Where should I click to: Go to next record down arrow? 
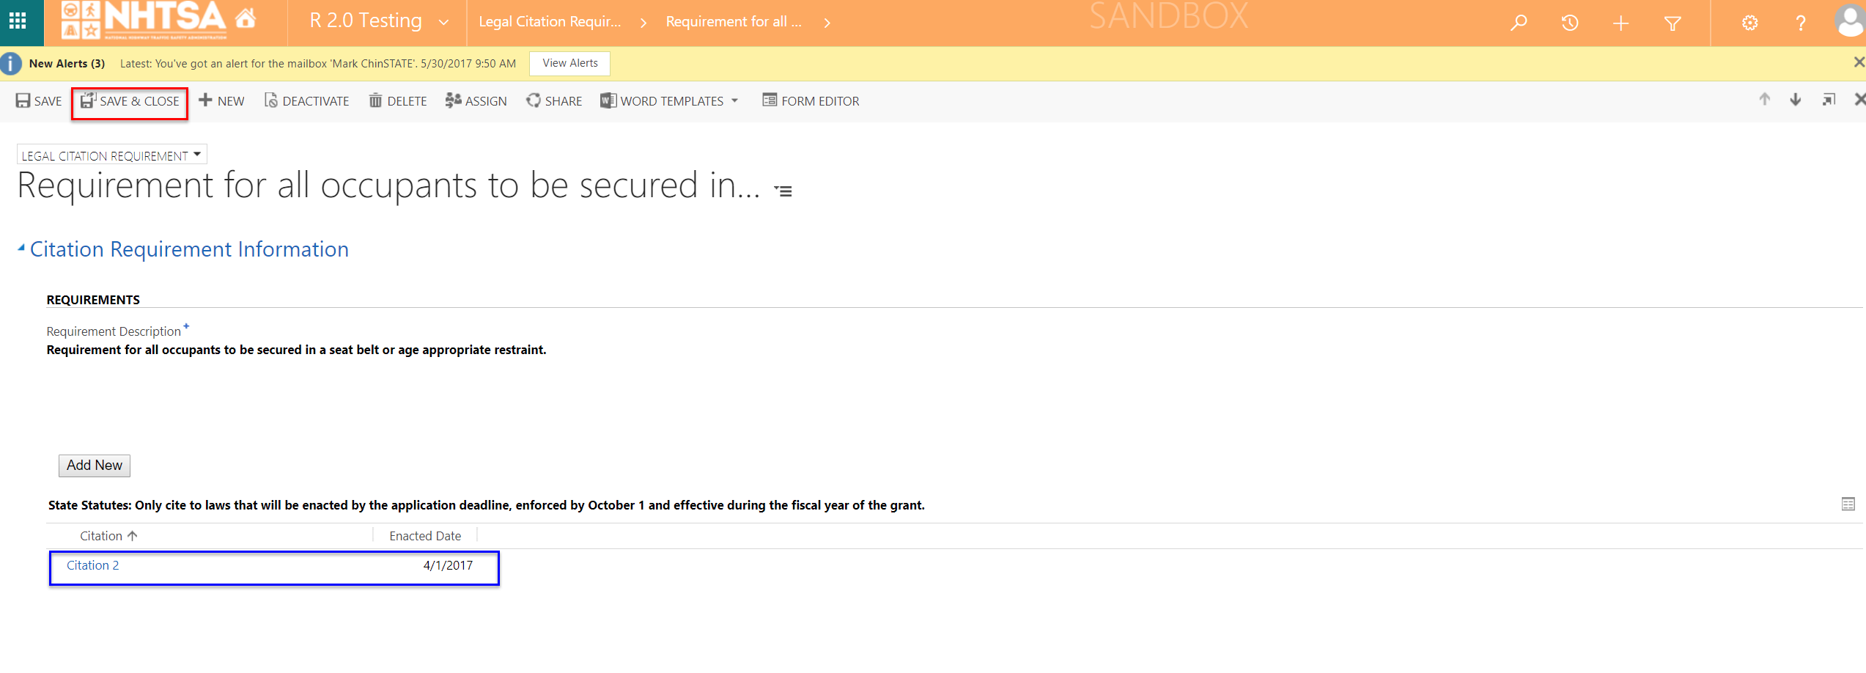pos(1796,100)
